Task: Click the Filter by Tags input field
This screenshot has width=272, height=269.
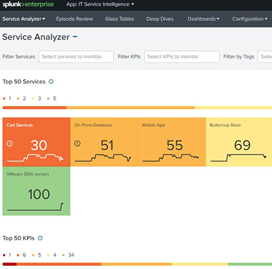Action: (x=265, y=57)
